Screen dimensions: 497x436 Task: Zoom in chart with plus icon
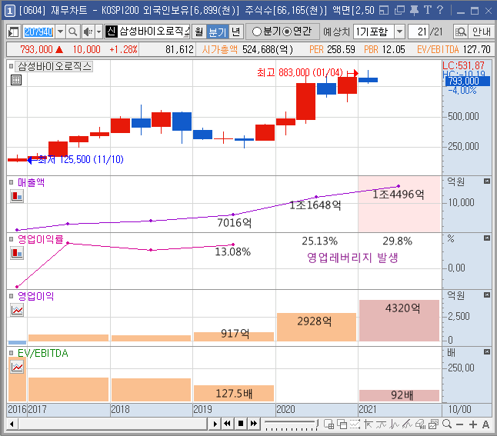point(473,424)
